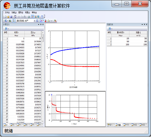Image resolution: width=151 pixels, height=137 pixels.
Task: Save the project using the floppy disk icon
Action: click(x=11, y=17)
